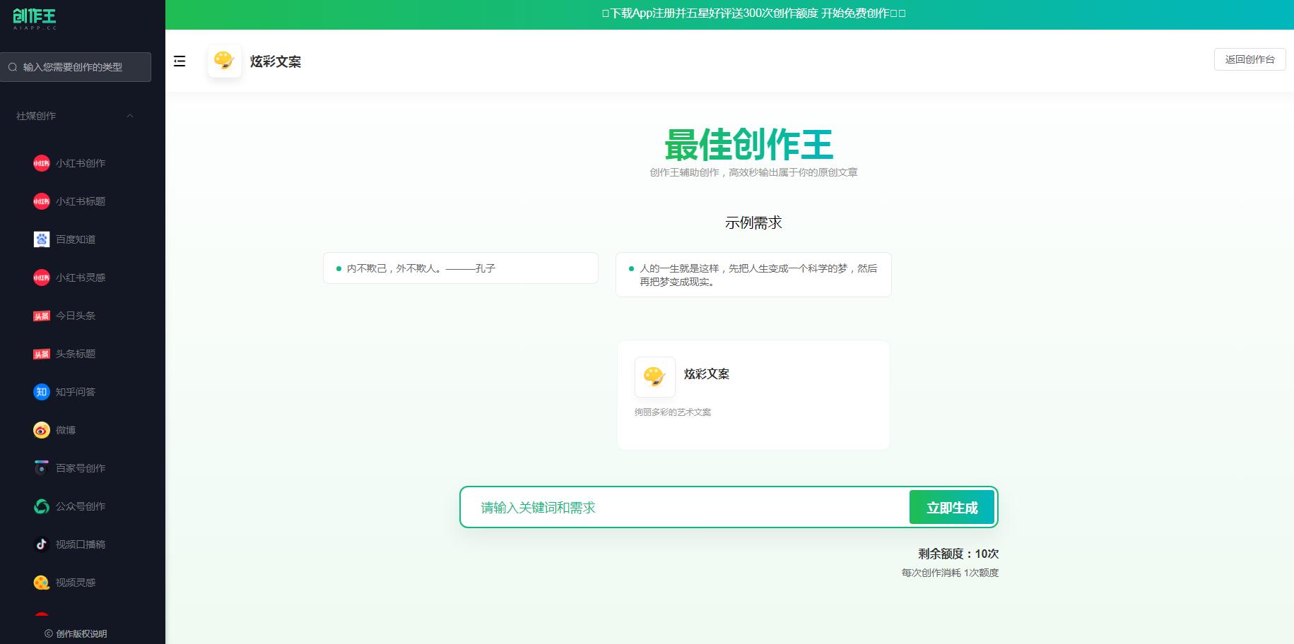Click the 知乎问答 blue icon

[42, 392]
